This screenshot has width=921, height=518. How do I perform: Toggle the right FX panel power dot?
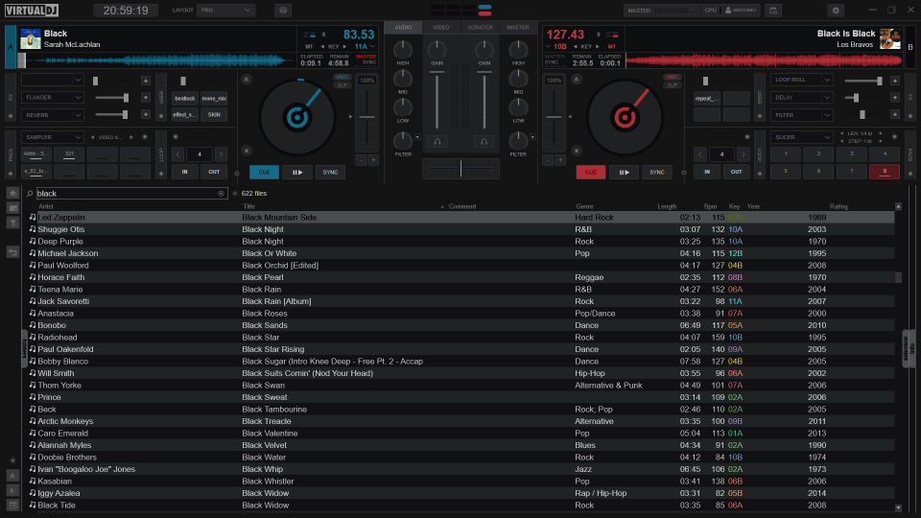[910, 116]
